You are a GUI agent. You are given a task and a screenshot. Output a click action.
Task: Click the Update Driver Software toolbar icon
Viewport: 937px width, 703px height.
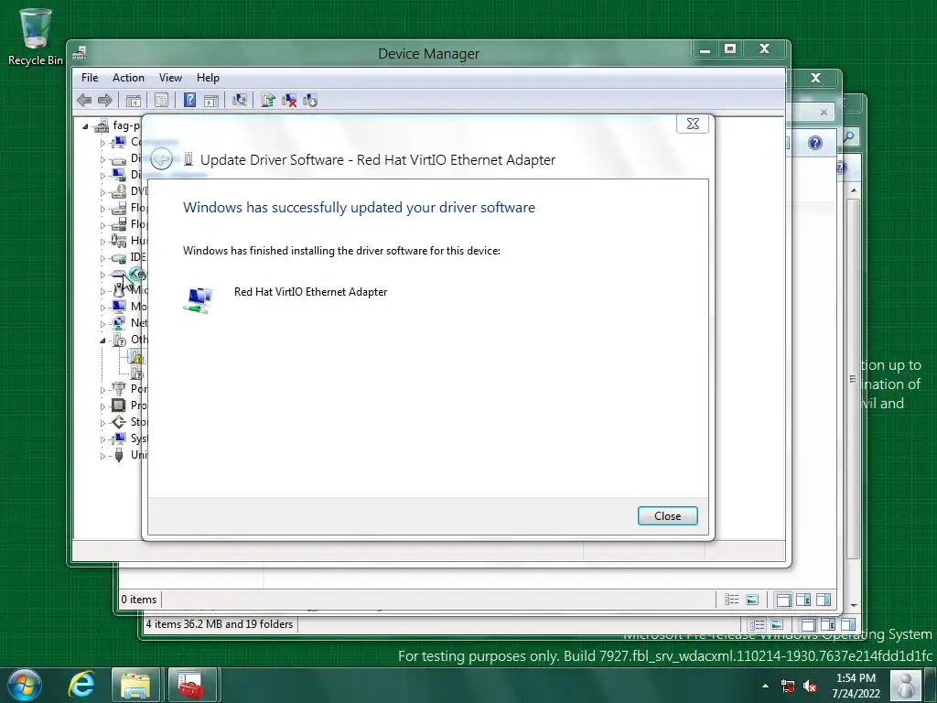click(268, 100)
